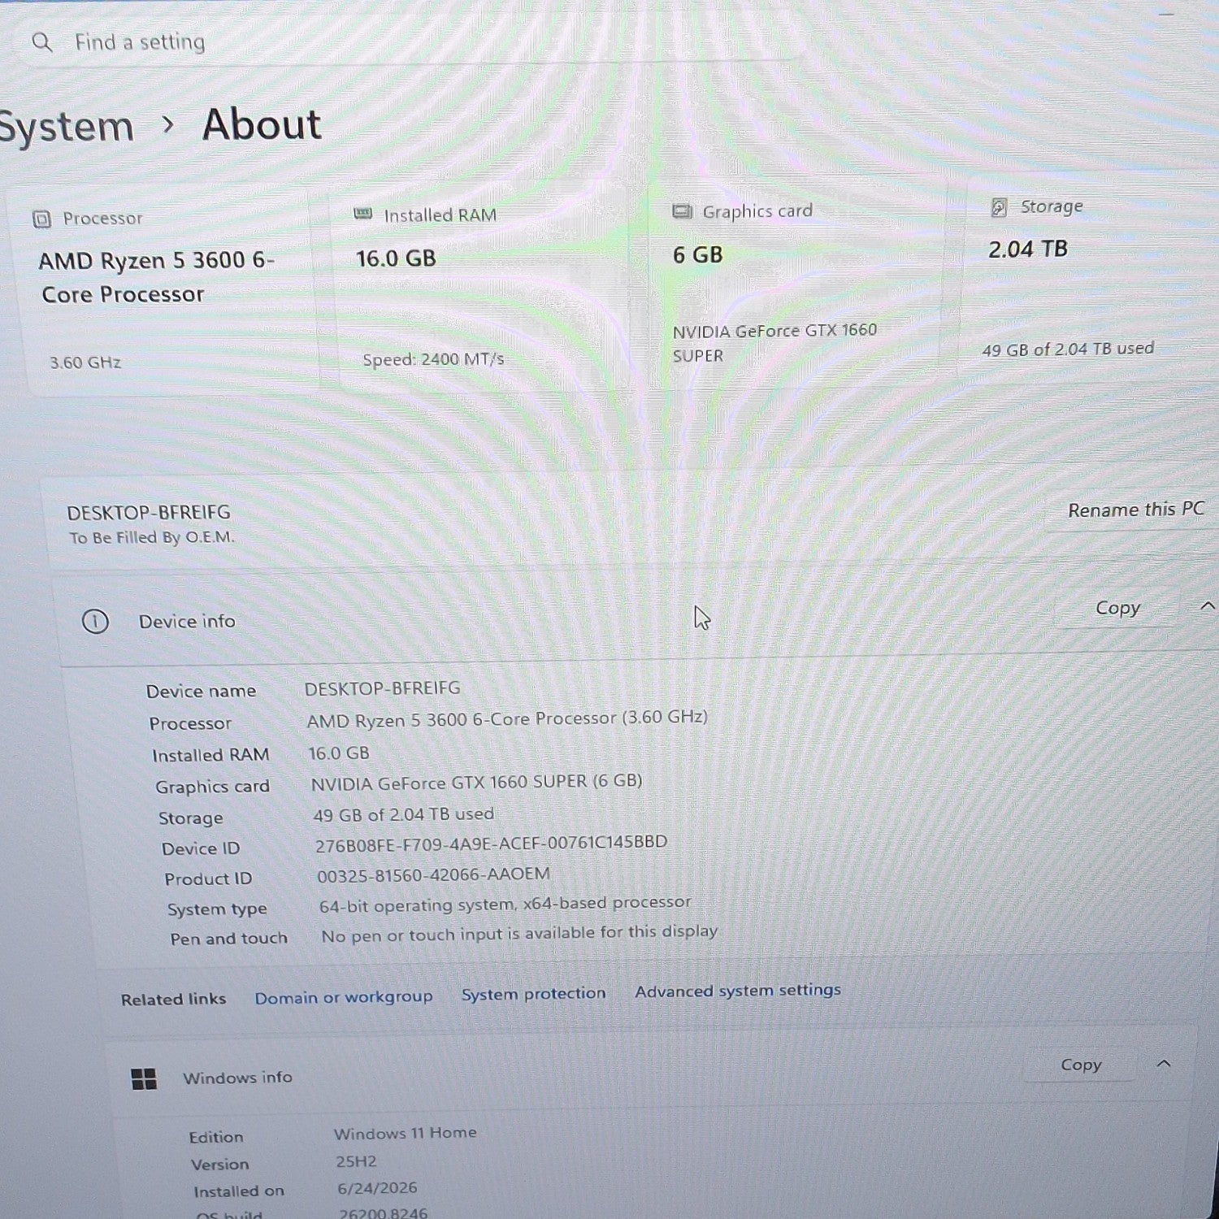Click the Device info circle icon
This screenshot has width=1219, height=1219.
click(x=95, y=622)
